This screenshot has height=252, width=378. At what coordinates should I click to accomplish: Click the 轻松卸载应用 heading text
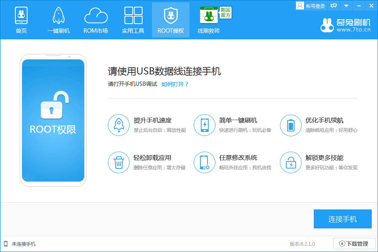tap(152, 158)
